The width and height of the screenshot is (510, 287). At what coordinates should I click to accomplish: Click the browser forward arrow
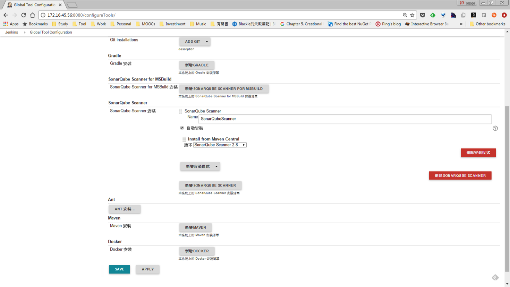point(15,15)
